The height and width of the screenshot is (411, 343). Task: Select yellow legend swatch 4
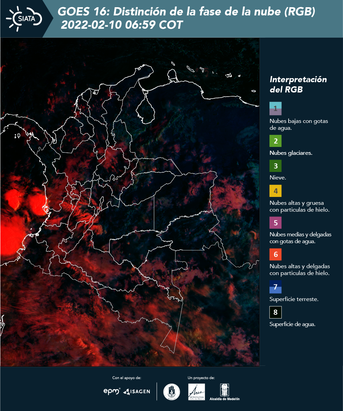point(275,191)
